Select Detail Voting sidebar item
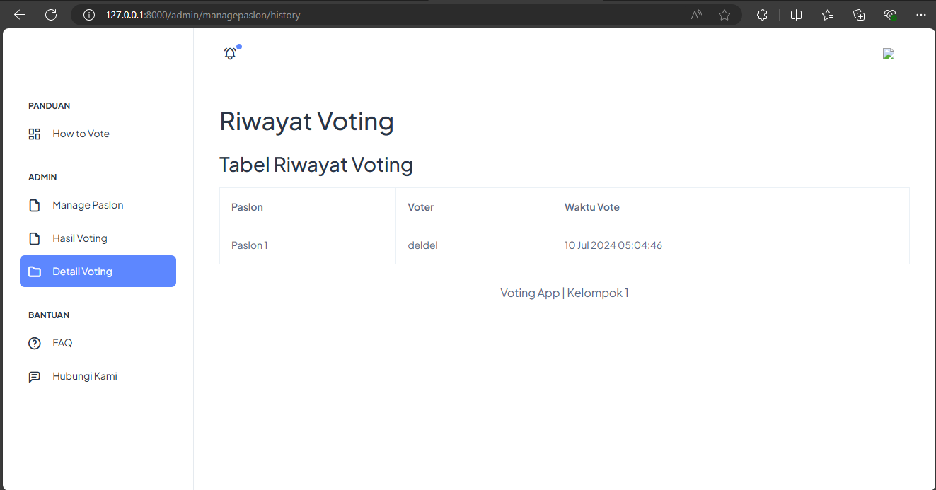936x490 pixels. 98,272
